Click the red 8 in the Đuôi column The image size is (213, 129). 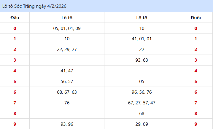[195, 114]
